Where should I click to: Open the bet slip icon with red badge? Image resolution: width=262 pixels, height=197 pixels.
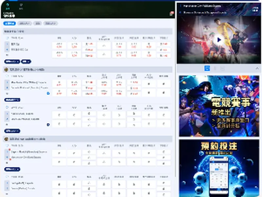172,13
